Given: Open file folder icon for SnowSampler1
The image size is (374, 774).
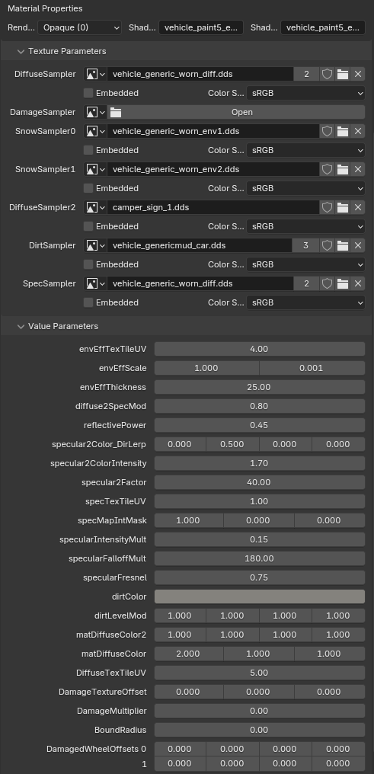Looking at the screenshot, I should click(x=343, y=169).
